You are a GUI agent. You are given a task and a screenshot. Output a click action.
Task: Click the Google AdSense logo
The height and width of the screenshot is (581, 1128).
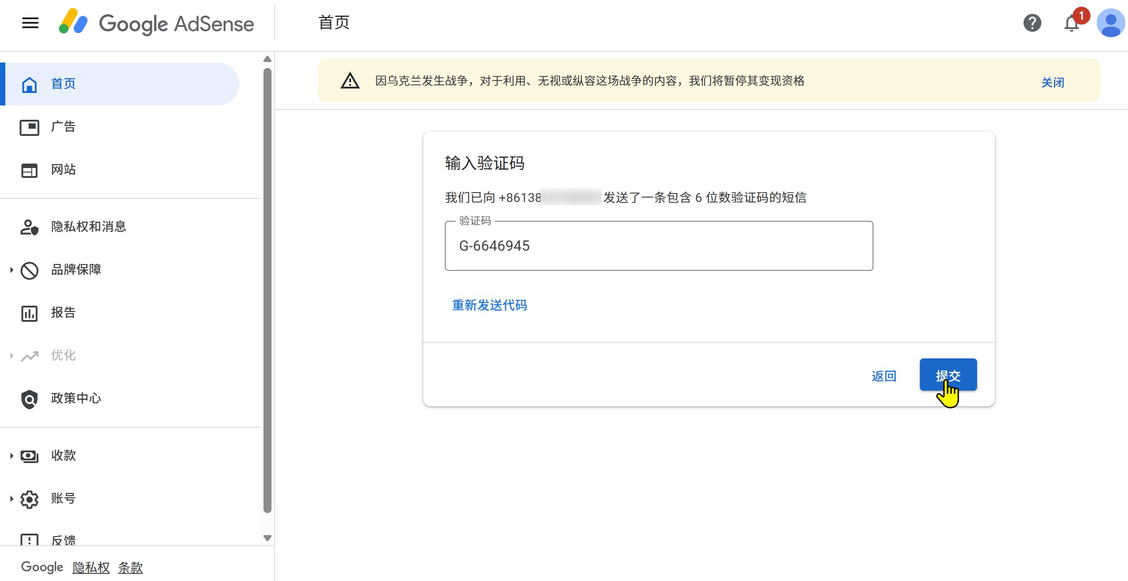(x=156, y=23)
